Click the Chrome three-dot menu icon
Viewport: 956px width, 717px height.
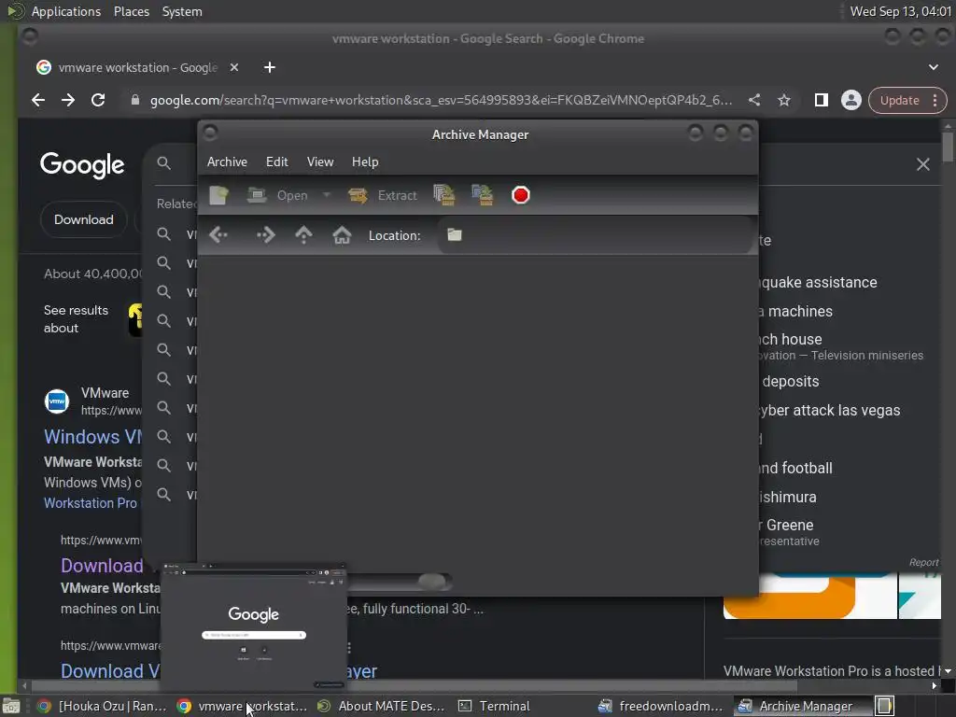935,100
